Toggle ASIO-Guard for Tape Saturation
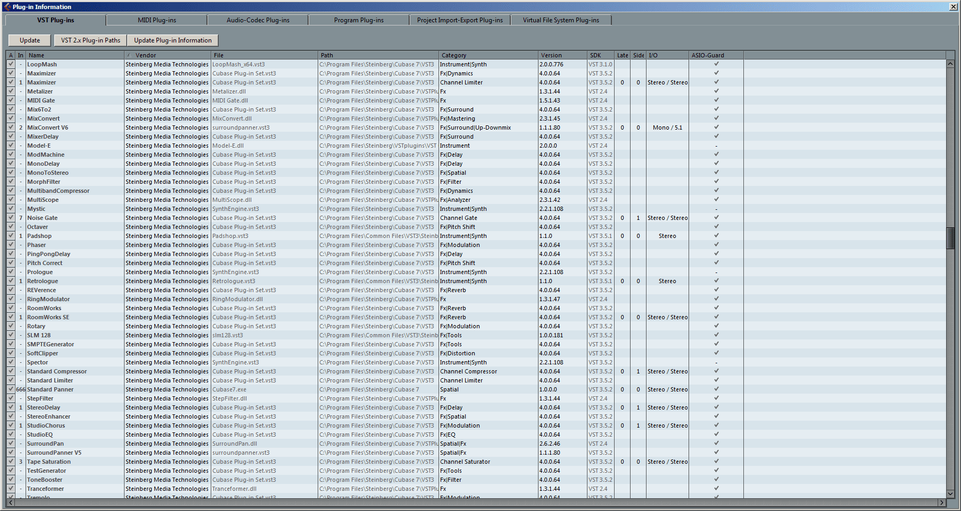This screenshot has width=961, height=511. click(716, 462)
